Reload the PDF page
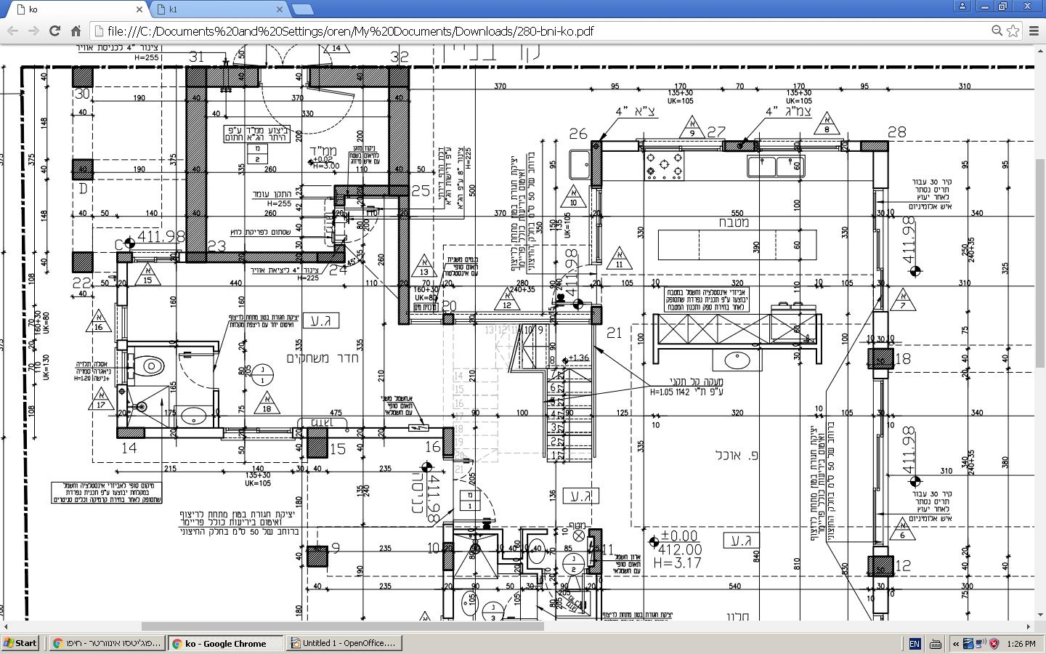 (x=54, y=31)
